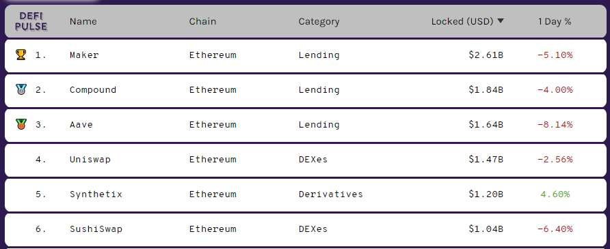Select the Uniswap row name
Image resolution: width=610 pixels, height=249 pixels.
(90, 160)
